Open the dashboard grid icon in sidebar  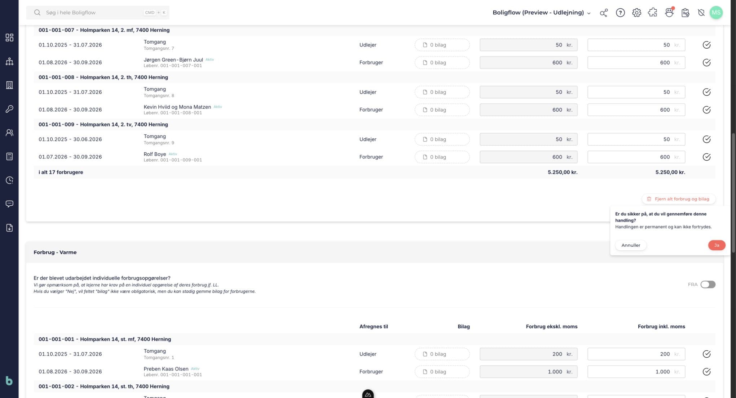point(9,37)
